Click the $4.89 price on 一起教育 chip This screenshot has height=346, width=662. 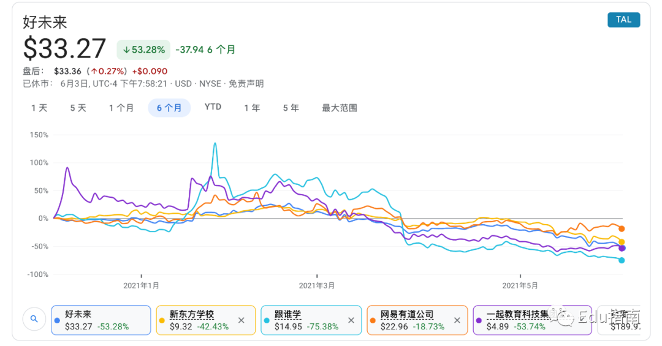click(x=498, y=326)
